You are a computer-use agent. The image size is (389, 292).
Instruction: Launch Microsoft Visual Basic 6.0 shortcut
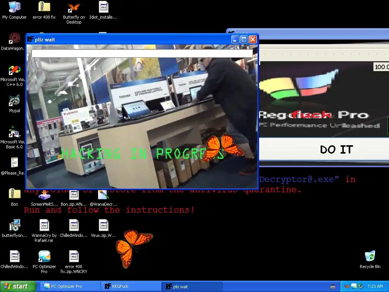tap(13, 138)
